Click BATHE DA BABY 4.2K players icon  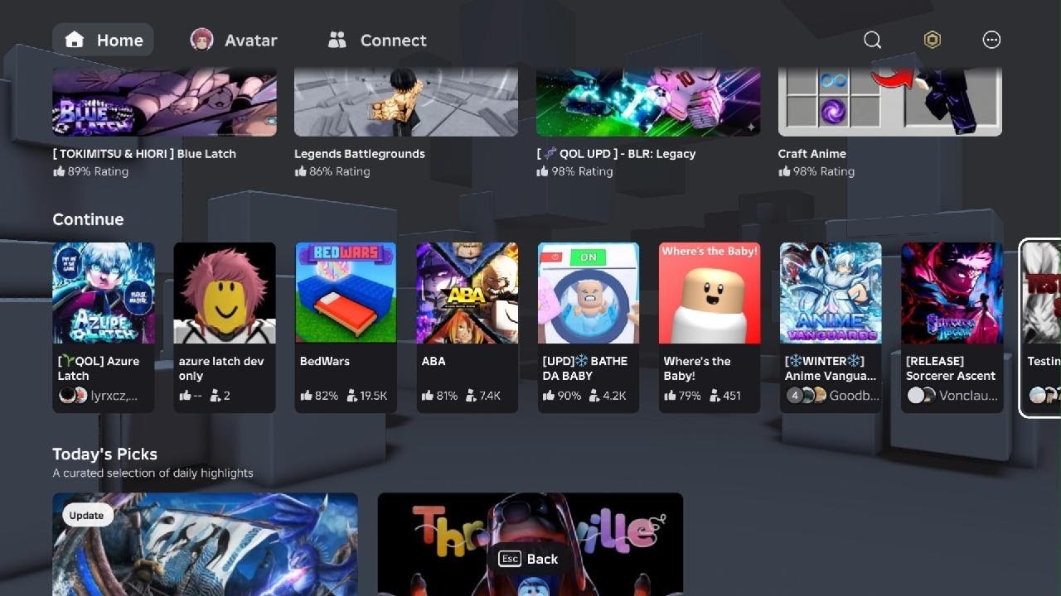pos(594,396)
